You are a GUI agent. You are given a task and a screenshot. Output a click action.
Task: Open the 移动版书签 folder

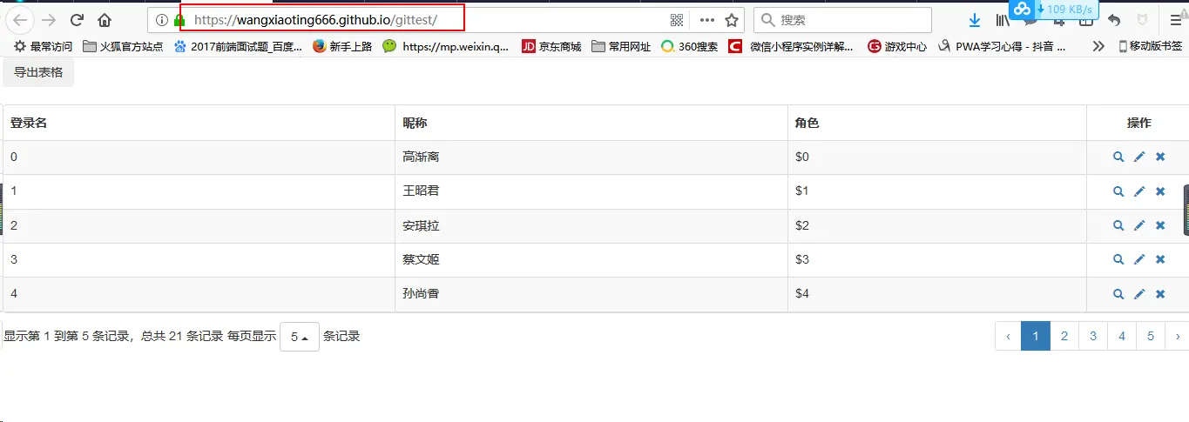coord(1150,47)
